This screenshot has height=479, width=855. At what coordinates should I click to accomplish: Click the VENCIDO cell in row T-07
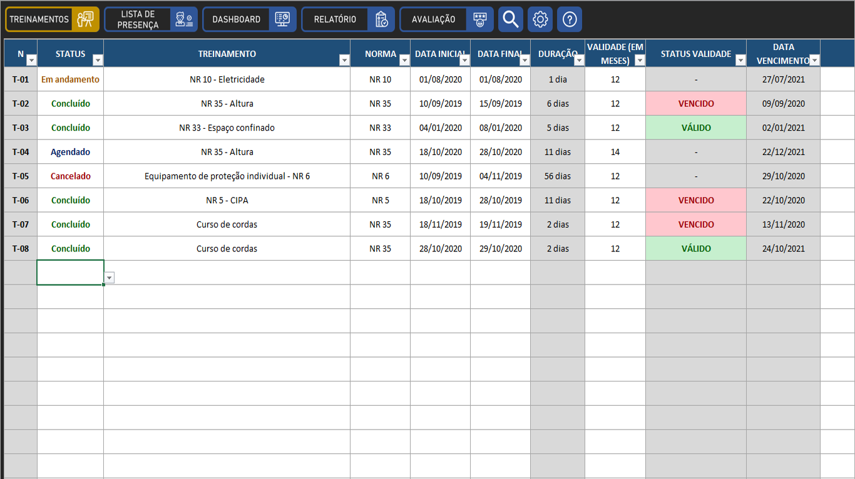pos(696,224)
